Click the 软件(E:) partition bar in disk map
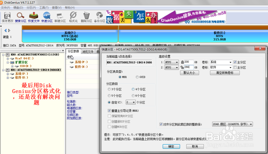Viewport: 268px width, 154px height. click(x=193, y=34)
